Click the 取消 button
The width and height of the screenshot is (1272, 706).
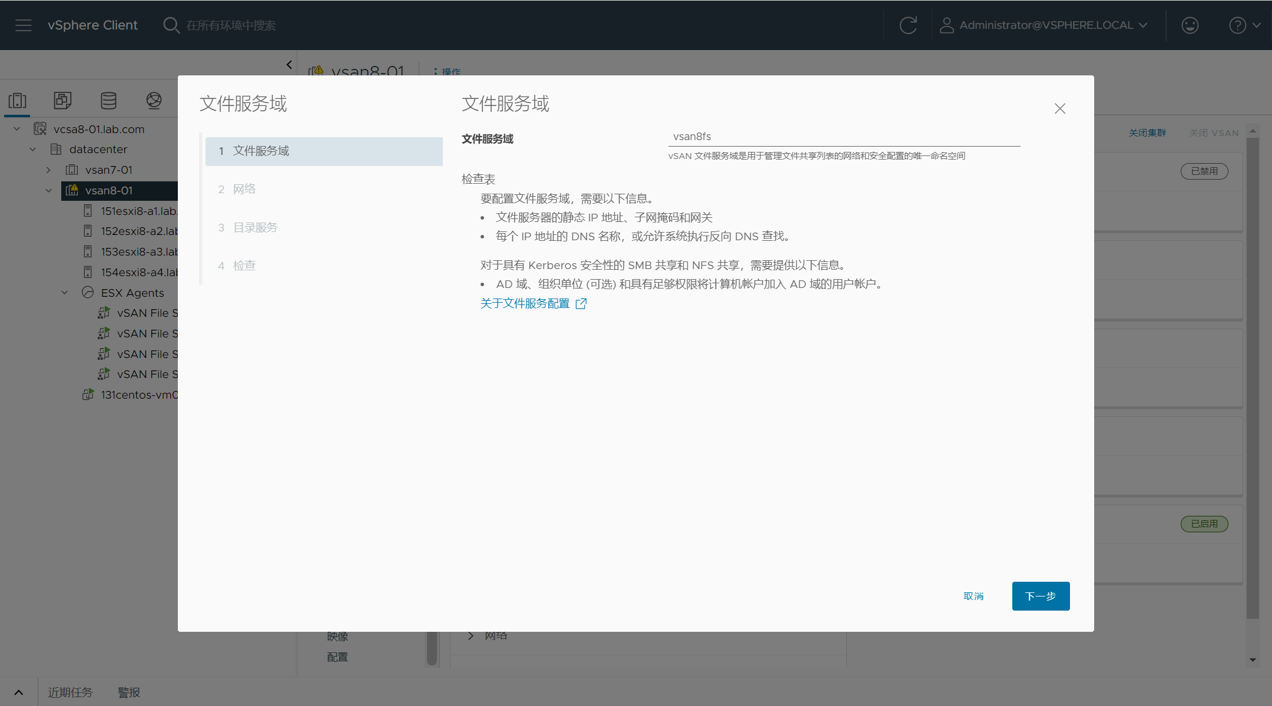click(x=973, y=596)
